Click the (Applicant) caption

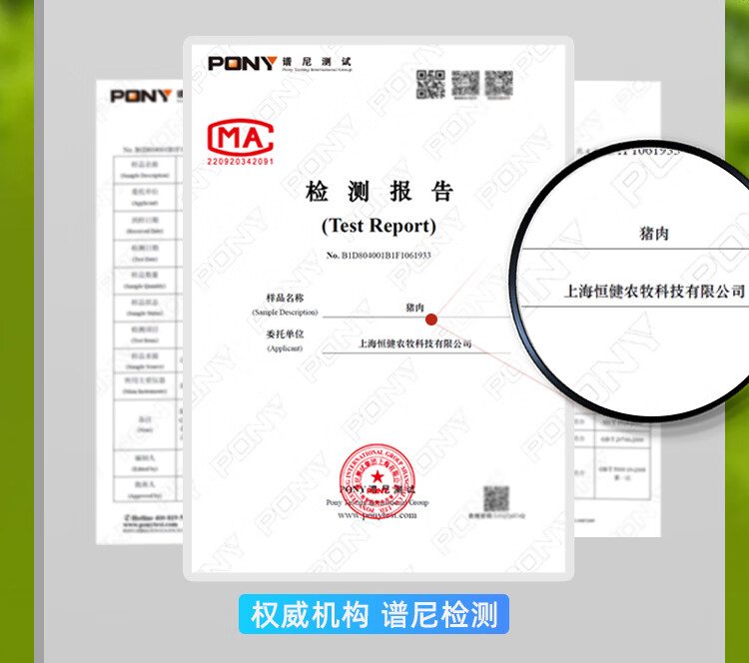pos(285,348)
